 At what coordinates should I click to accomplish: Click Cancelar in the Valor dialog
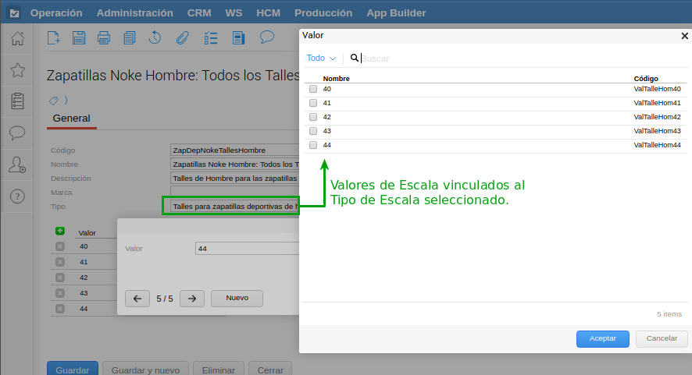coord(662,338)
